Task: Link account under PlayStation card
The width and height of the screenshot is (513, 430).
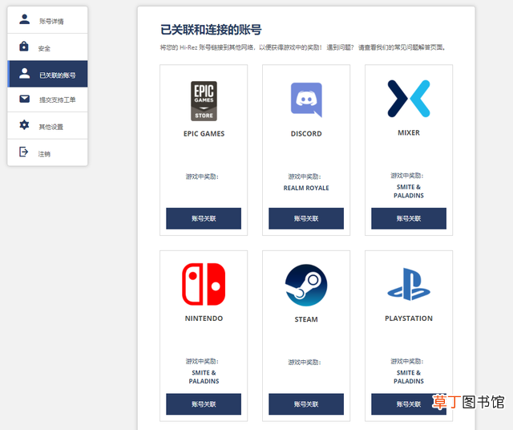Action: coord(409,404)
